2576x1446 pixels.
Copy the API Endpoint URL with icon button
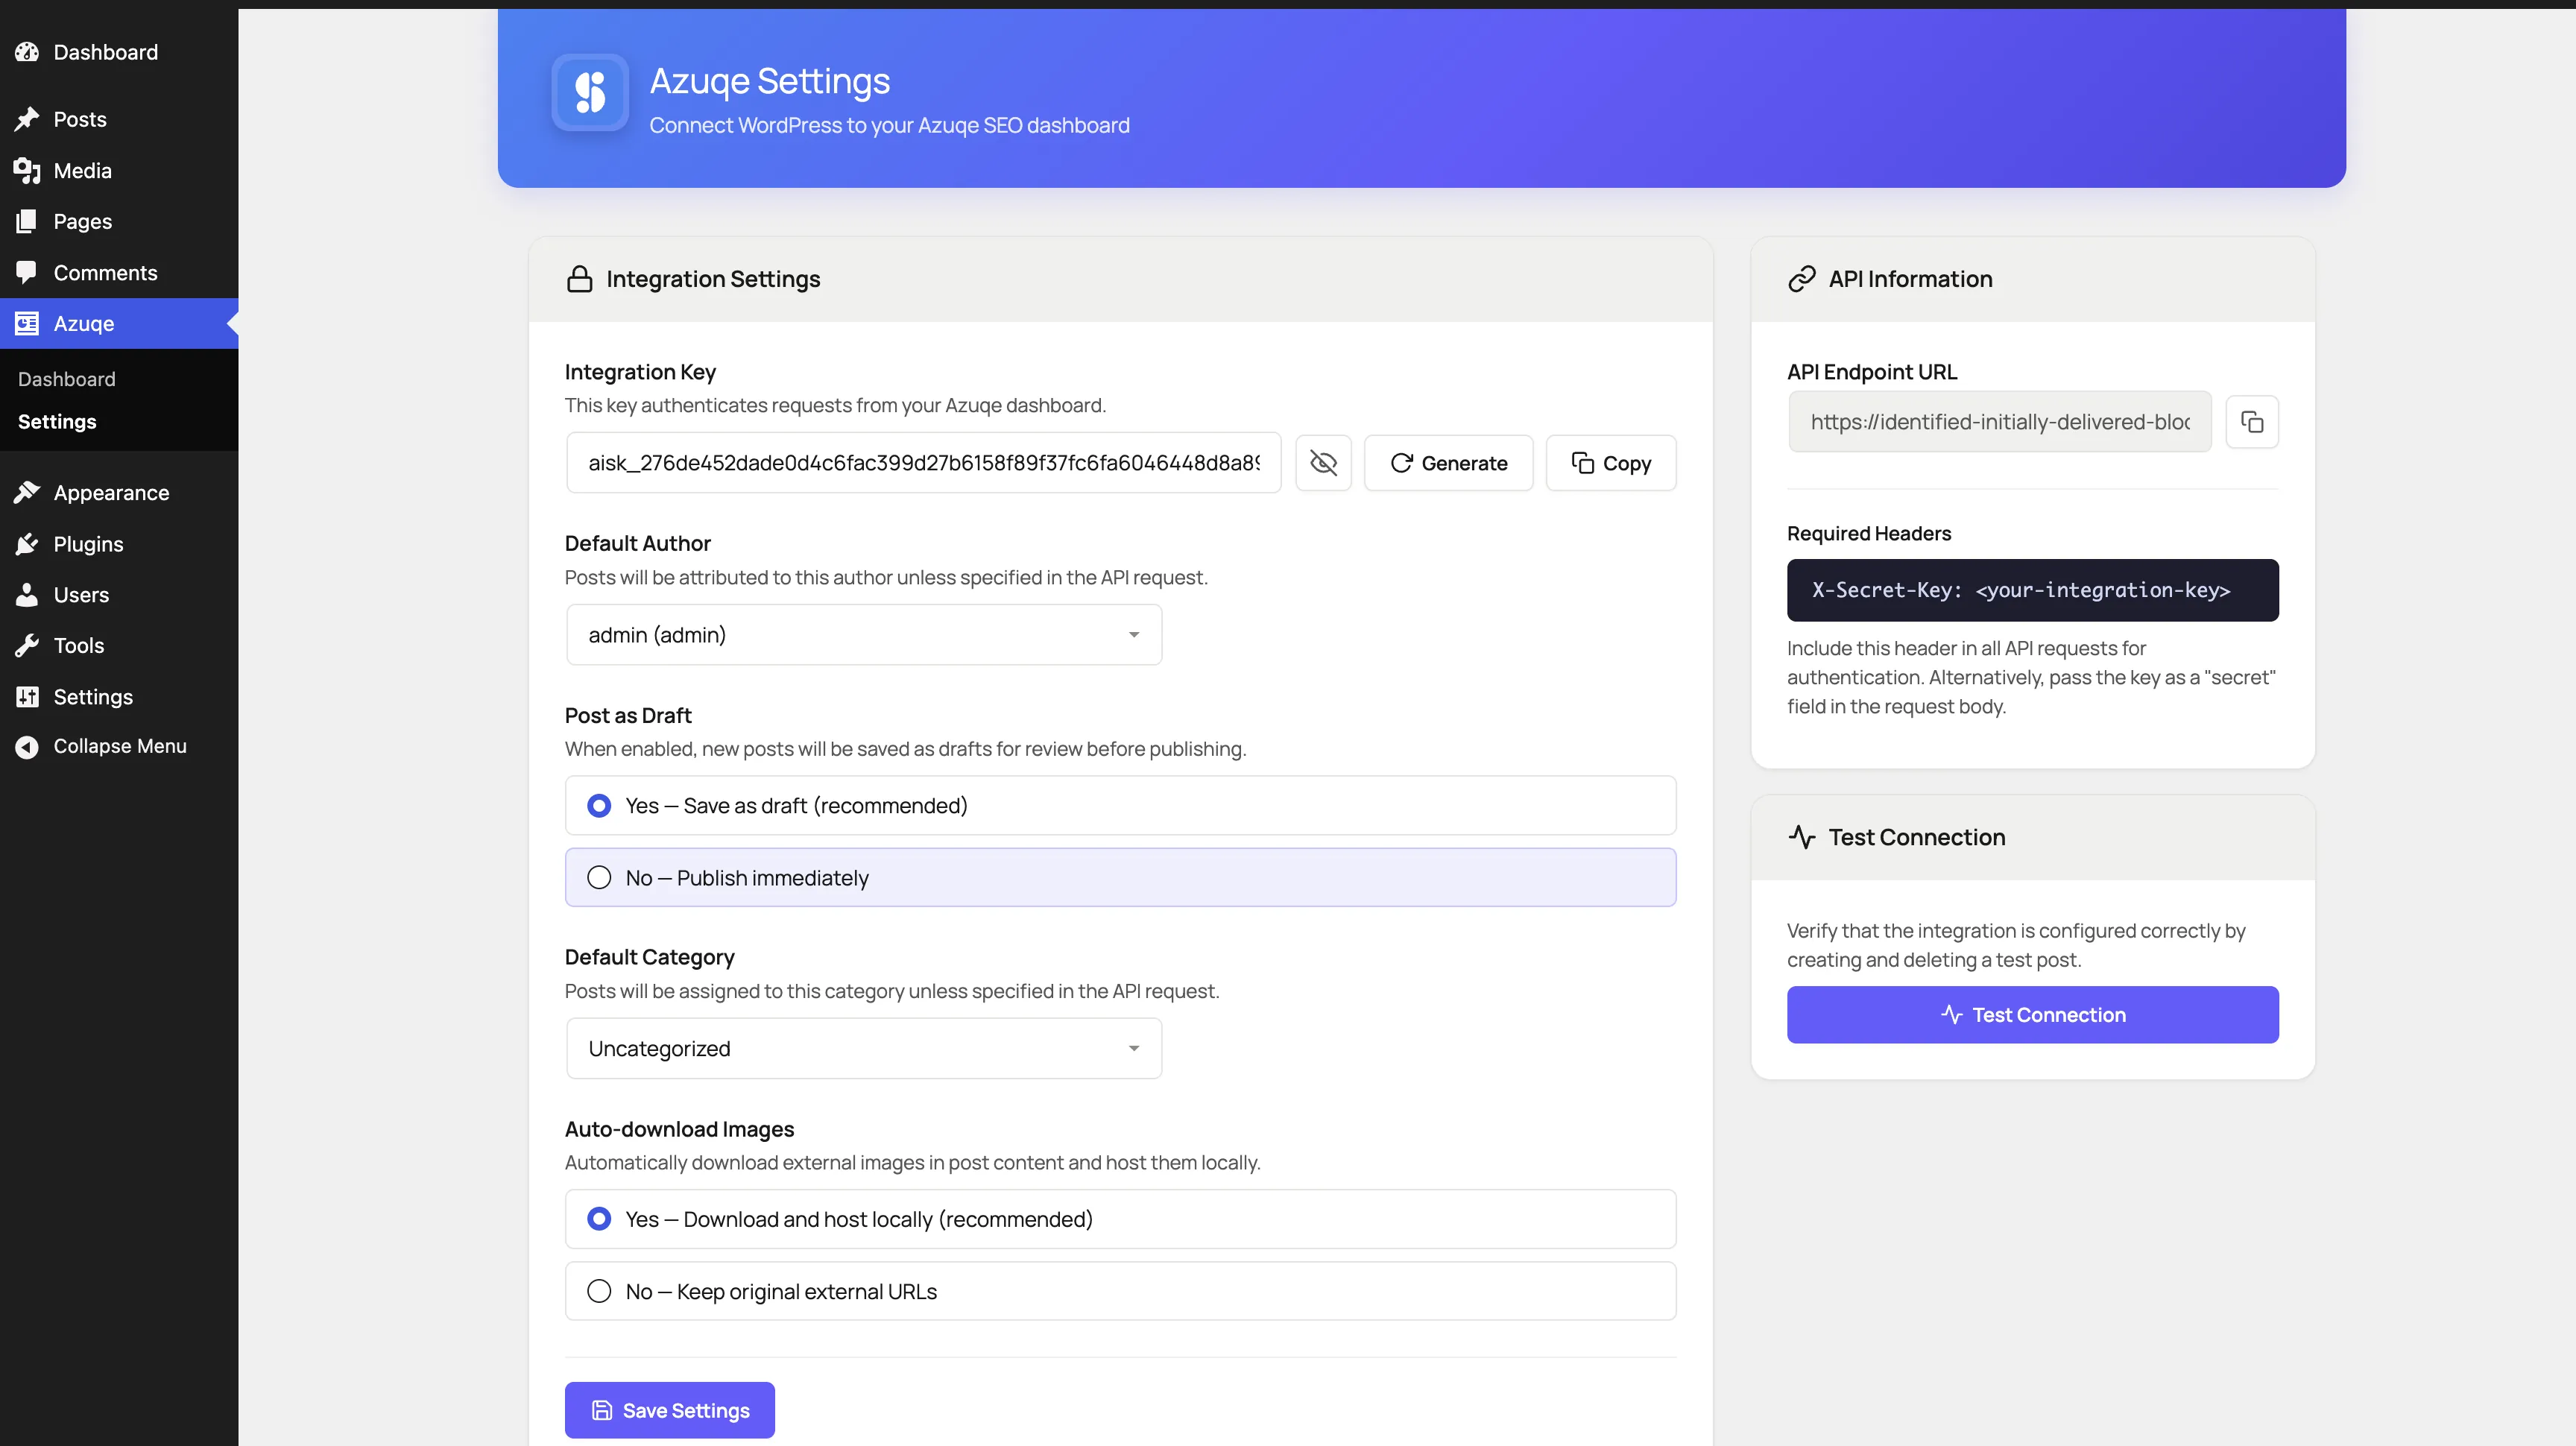(x=2252, y=422)
